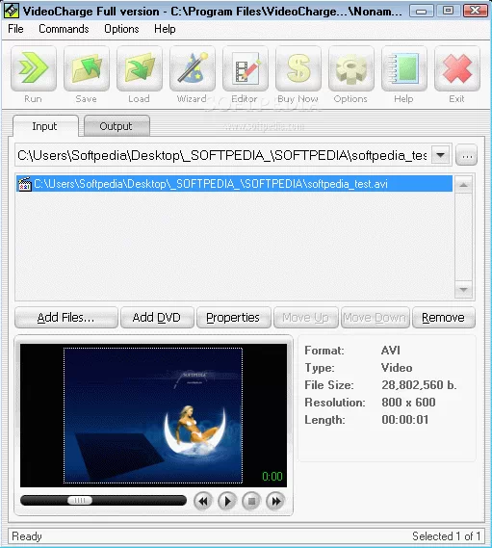The width and height of the screenshot is (492, 548).
Task: Click inside the input file path field
Action: (223, 155)
